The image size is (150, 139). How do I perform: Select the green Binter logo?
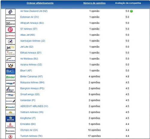click(10, 77)
